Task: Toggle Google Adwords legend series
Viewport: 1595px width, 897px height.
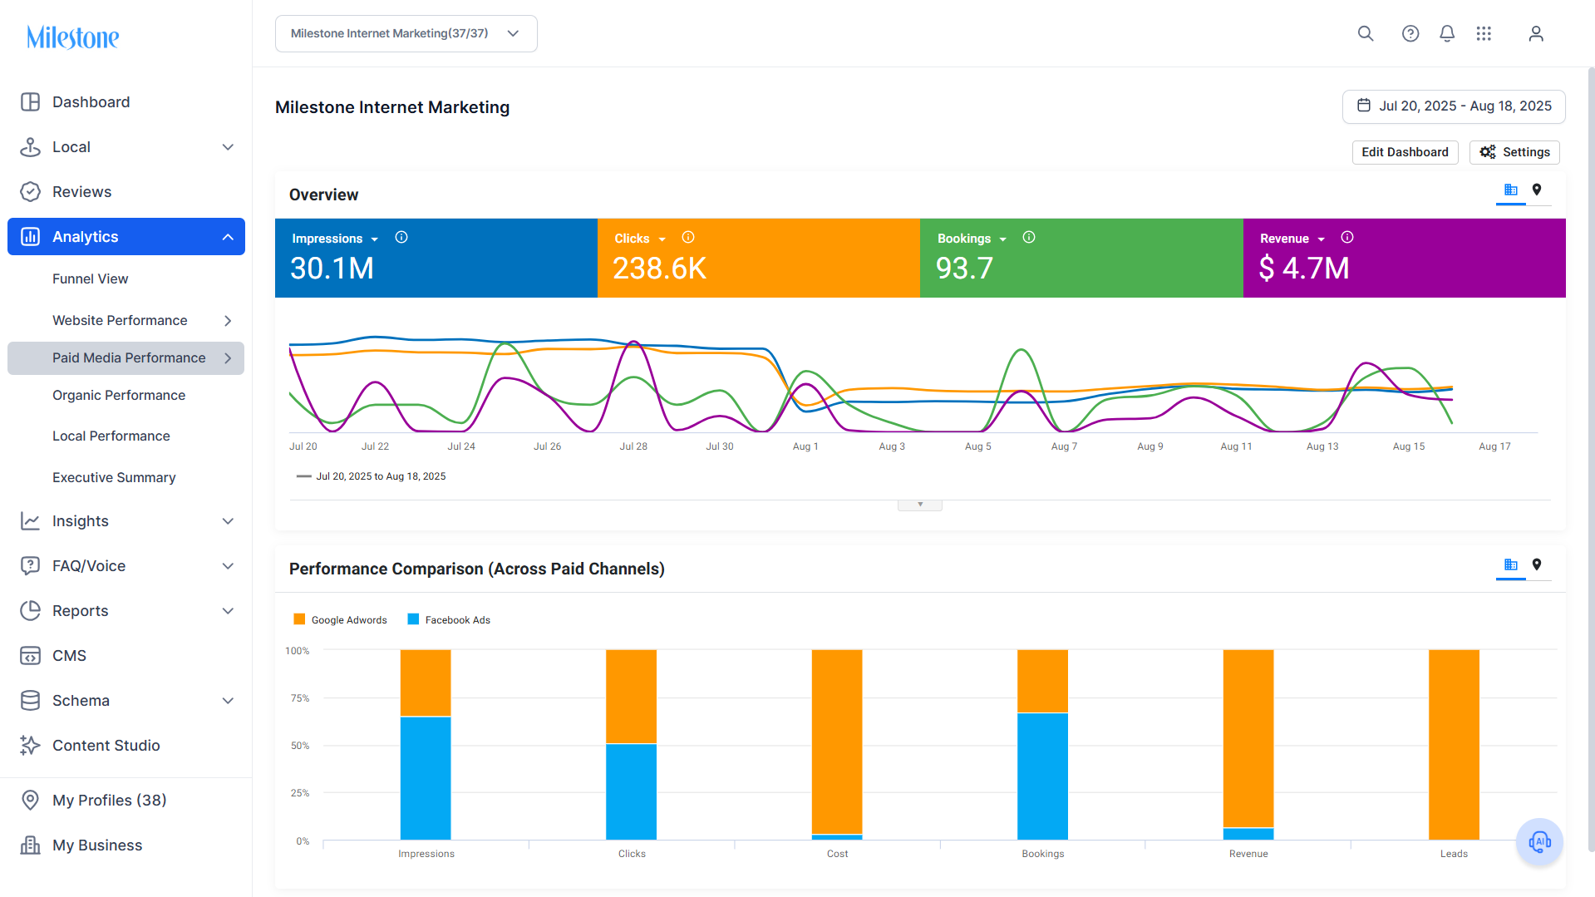Action: point(340,619)
